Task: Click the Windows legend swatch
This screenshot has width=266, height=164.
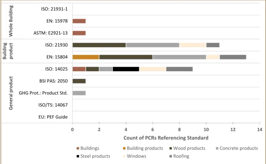Action: click(124, 156)
